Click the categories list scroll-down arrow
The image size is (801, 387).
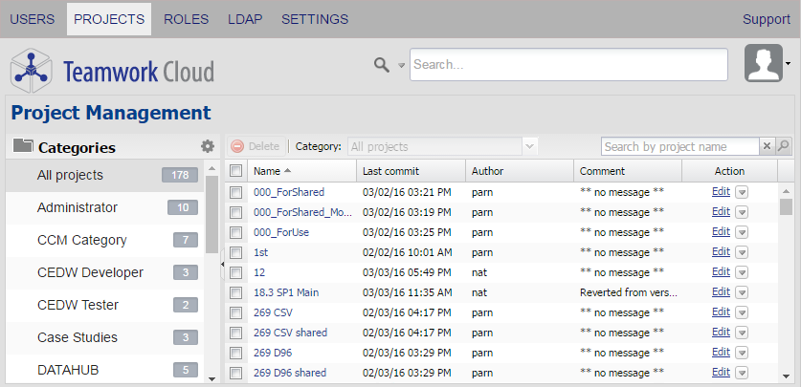pyautogui.click(x=212, y=378)
